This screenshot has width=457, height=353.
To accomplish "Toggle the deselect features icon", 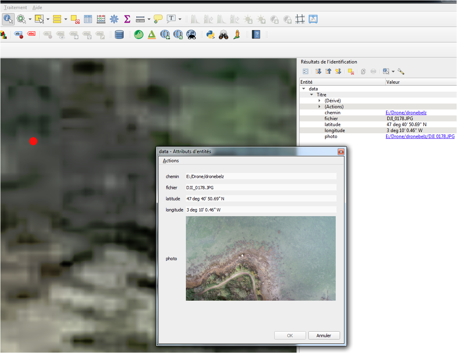I will click(x=75, y=19).
